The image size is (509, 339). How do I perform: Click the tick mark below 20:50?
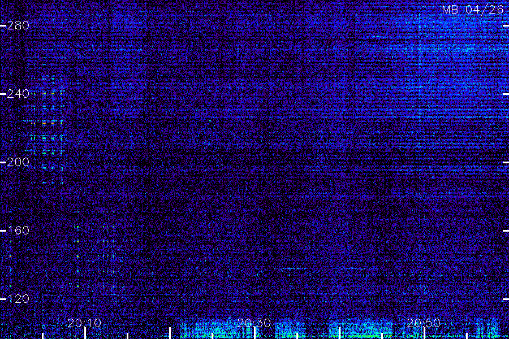424,333
